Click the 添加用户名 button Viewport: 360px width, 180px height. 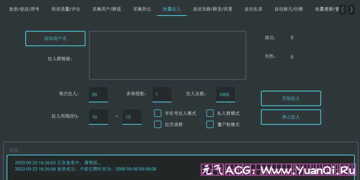[55, 39]
